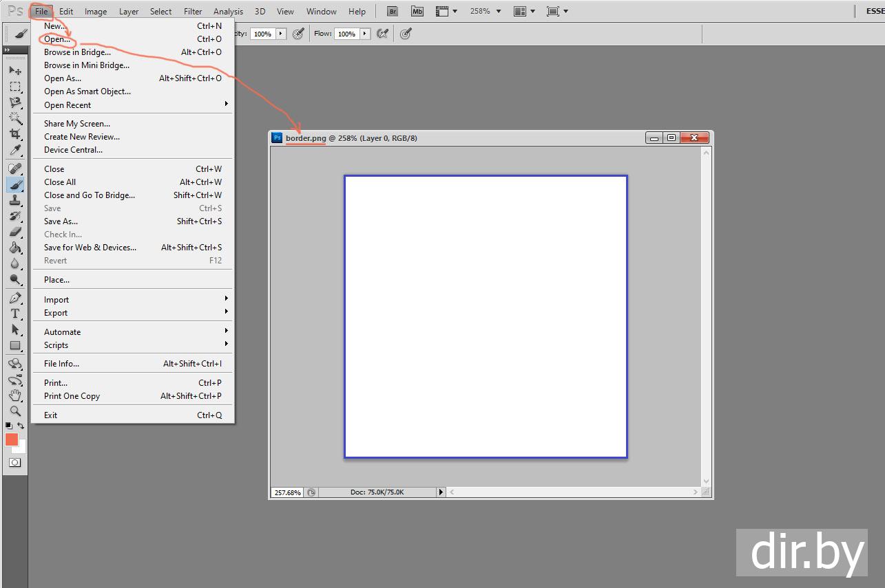This screenshot has height=588, width=885.
Task: Choose the Clone Stamp tool
Action: pyautogui.click(x=15, y=201)
